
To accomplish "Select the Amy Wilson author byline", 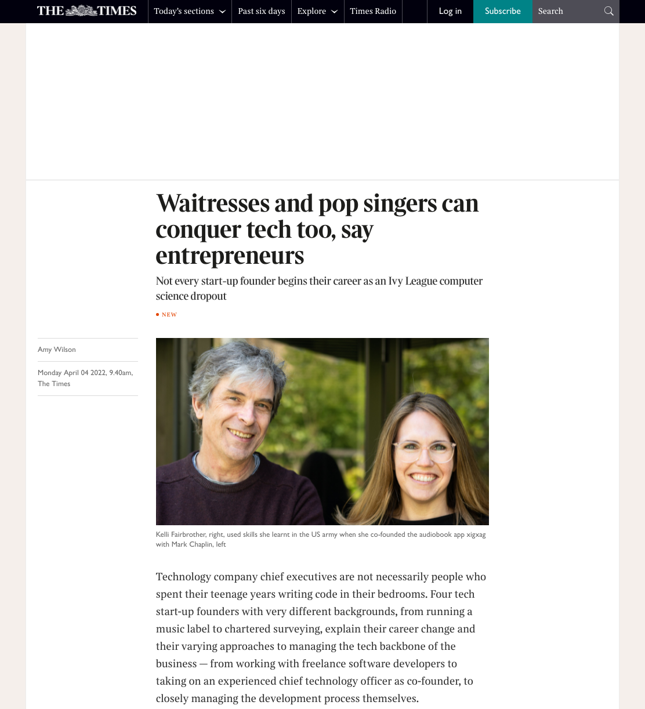I will (x=57, y=350).
